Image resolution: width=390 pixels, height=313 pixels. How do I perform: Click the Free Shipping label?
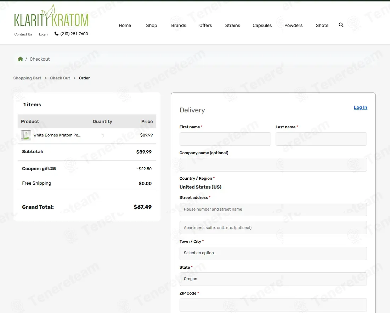pyautogui.click(x=36, y=183)
